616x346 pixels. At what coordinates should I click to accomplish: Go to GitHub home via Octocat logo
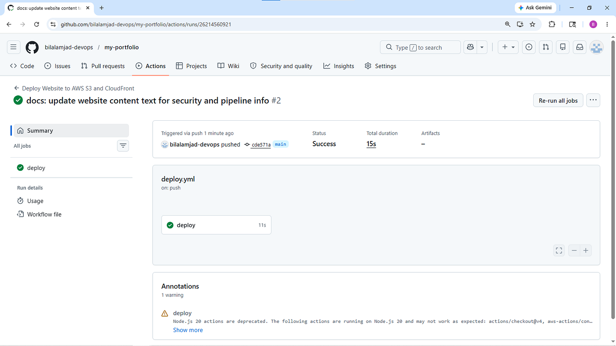32,47
